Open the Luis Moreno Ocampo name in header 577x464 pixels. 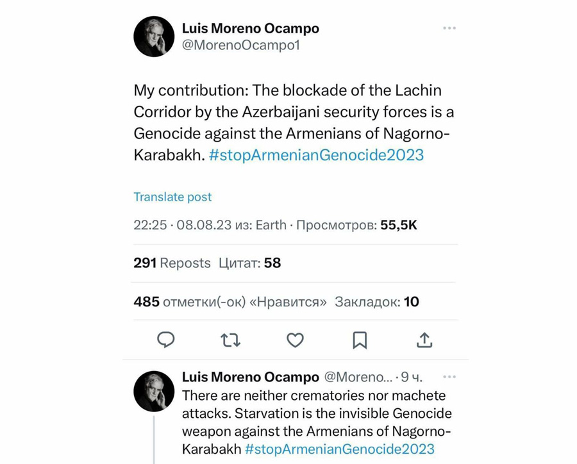[x=250, y=28]
